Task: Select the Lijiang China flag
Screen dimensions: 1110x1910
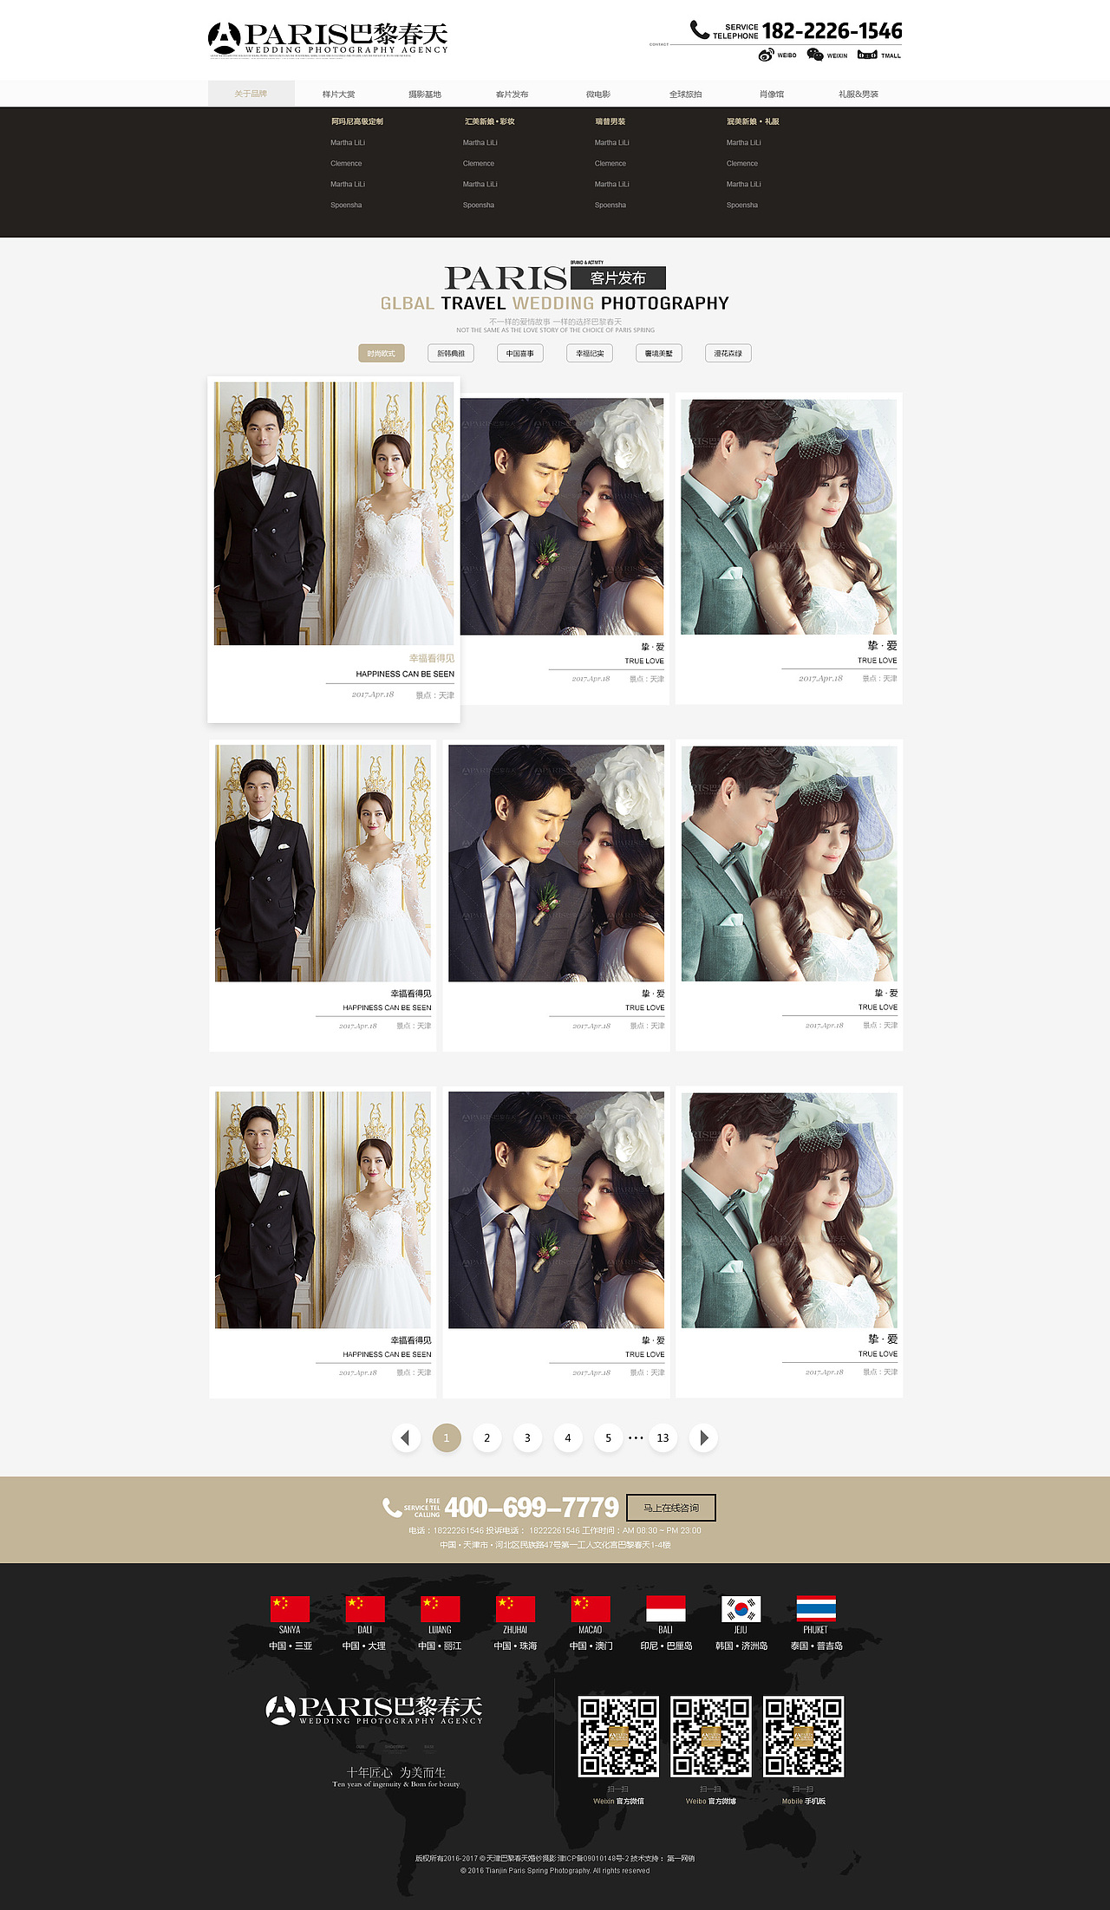Action: point(440,1608)
